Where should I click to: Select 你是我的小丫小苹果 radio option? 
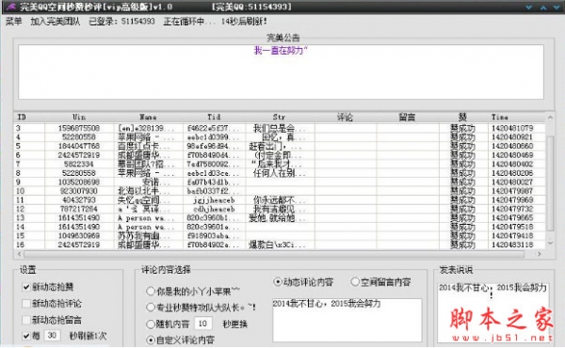click(151, 291)
